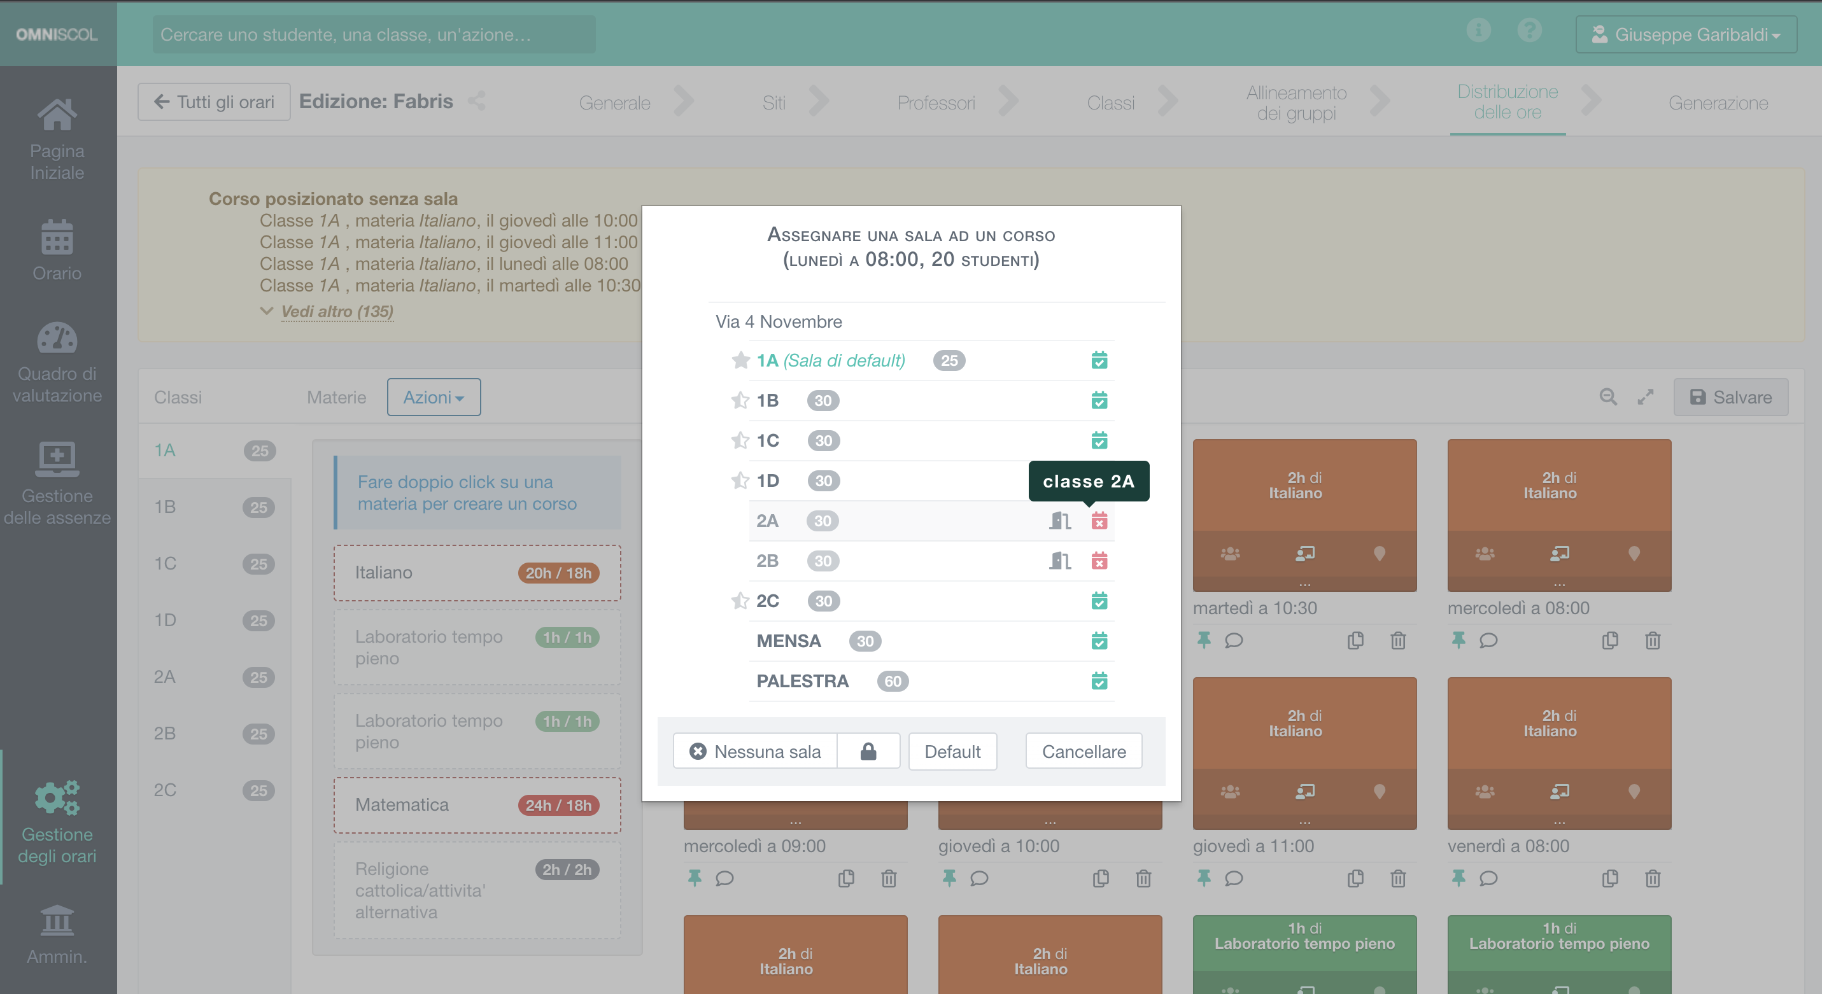
Task: Delete the Italiano course on mercoledì a 08:00
Action: pyautogui.click(x=1652, y=641)
